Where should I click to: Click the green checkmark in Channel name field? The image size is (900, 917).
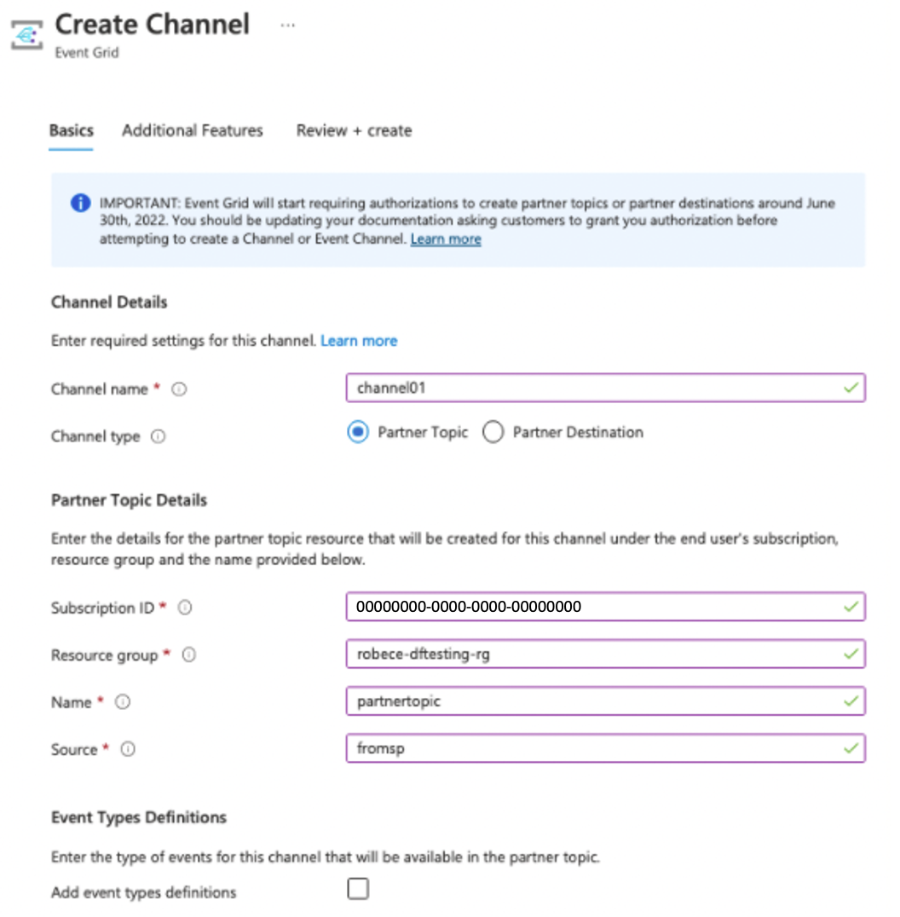[850, 388]
